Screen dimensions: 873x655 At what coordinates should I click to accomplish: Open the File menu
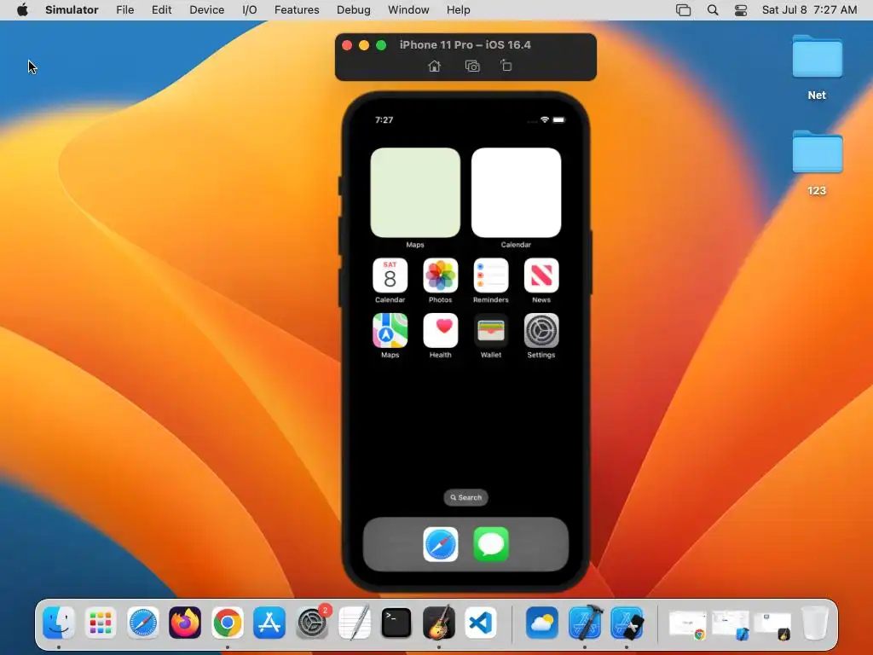click(125, 10)
